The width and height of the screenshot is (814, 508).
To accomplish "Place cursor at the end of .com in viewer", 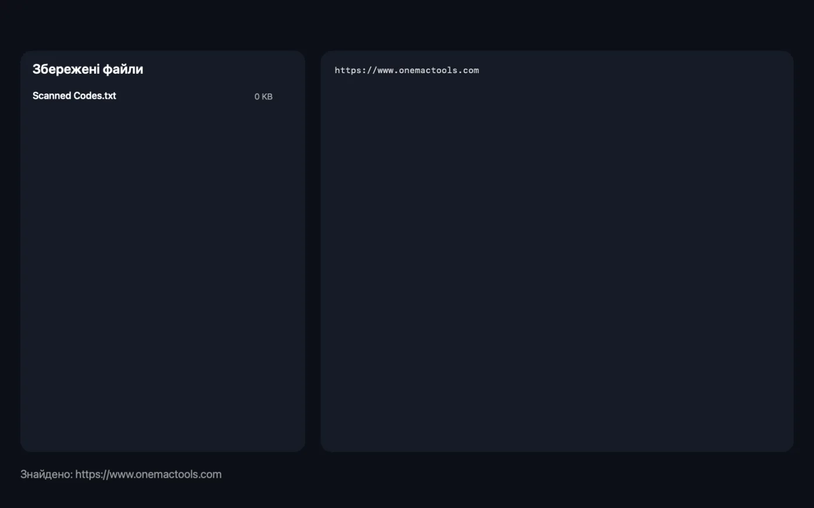I will pos(479,70).
